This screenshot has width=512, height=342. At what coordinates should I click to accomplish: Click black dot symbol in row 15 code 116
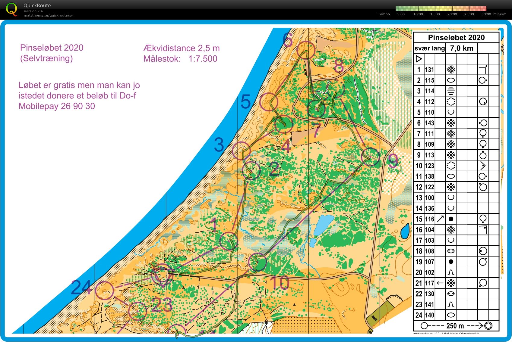pyautogui.click(x=451, y=219)
